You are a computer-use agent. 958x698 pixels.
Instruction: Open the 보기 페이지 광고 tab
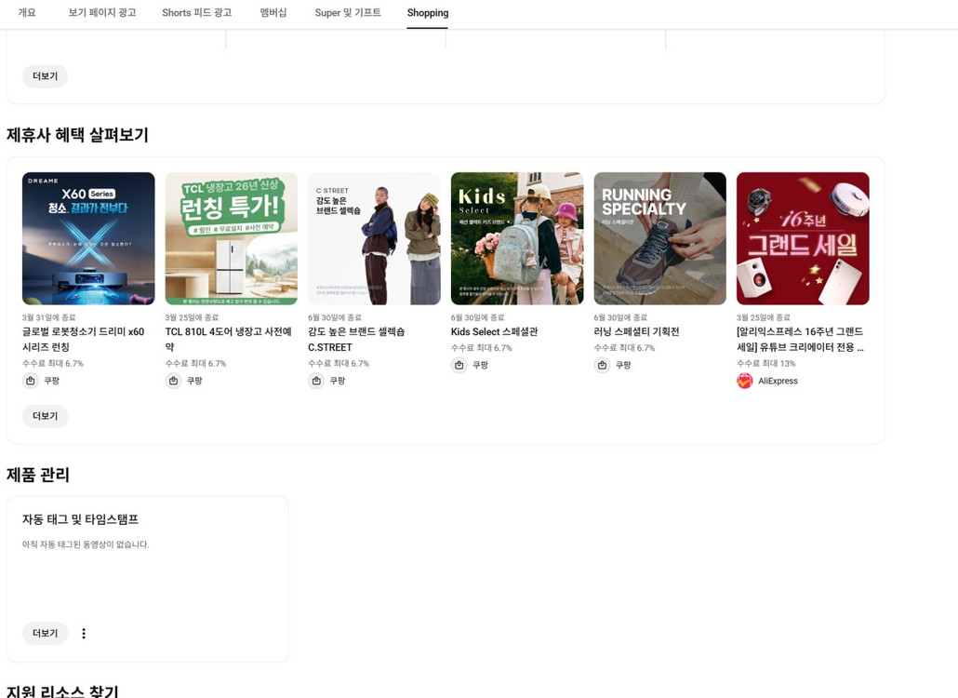pos(102,13)
